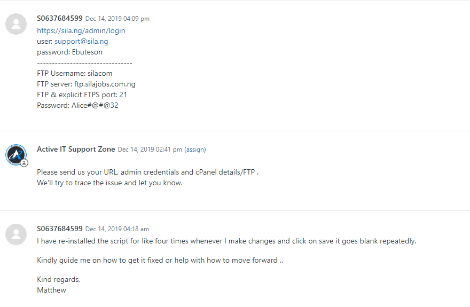The image size is (470, 307).
Task: Click the Dec 14, 2019 04:18 am timestamp
Action: click(117, 229)
